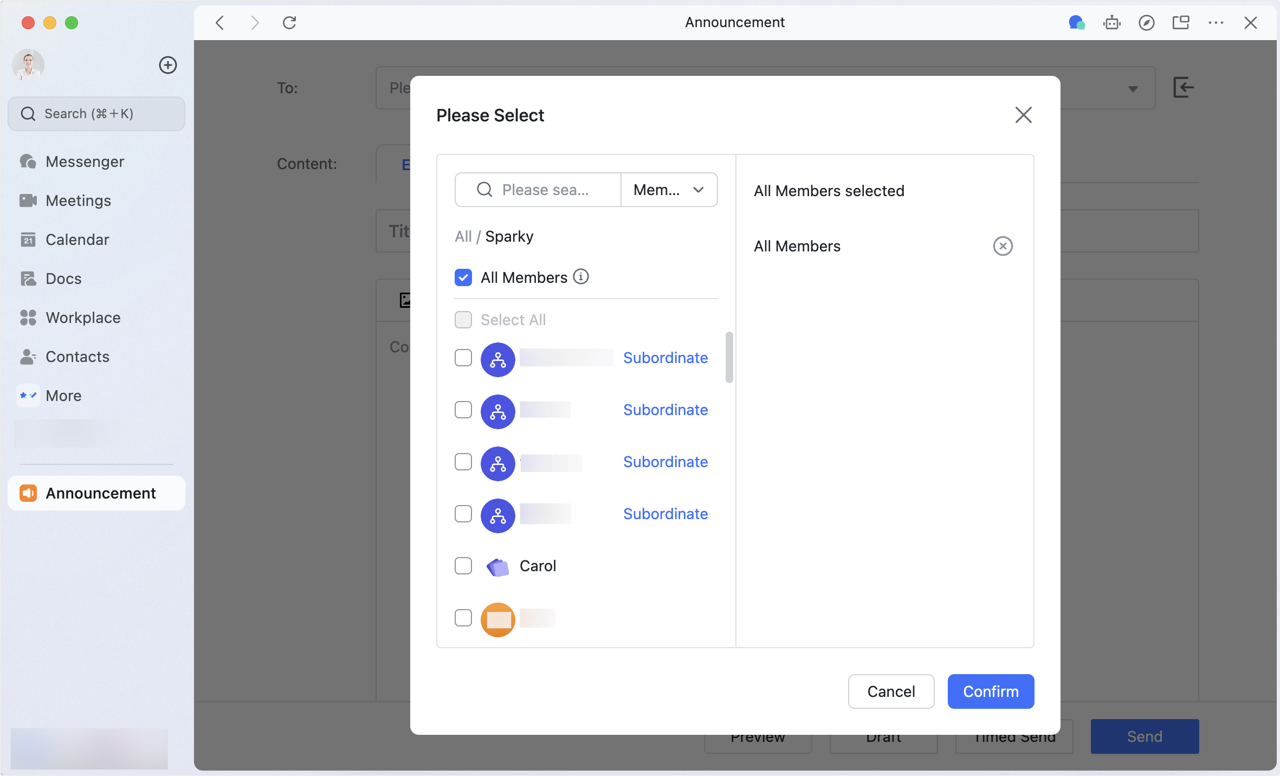The height and width of the screenshot is (776, 1280).
Task: Click the compass explore icon
Action: pyautogui.click(x=1146, y=23)
